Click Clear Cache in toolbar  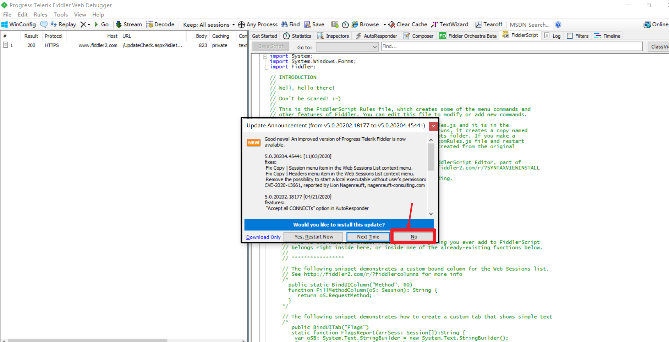pos(408,24)
